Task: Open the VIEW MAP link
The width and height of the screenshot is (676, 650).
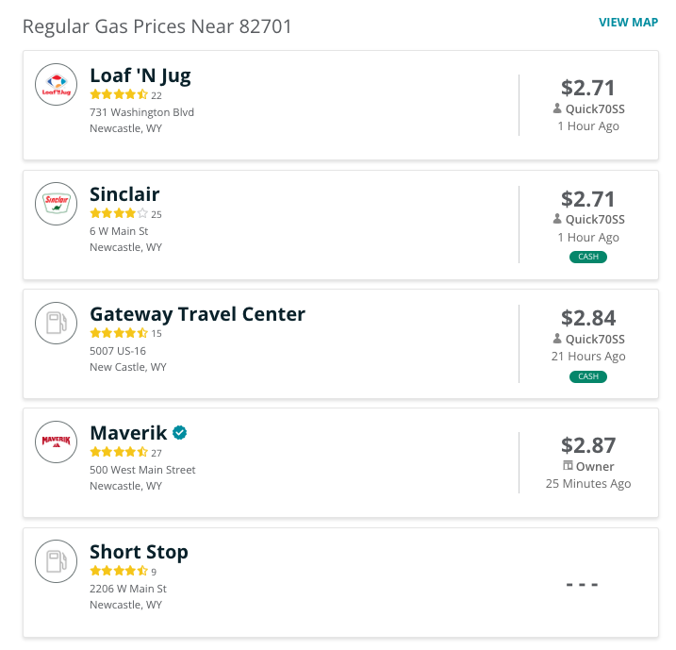Action: 628,23
